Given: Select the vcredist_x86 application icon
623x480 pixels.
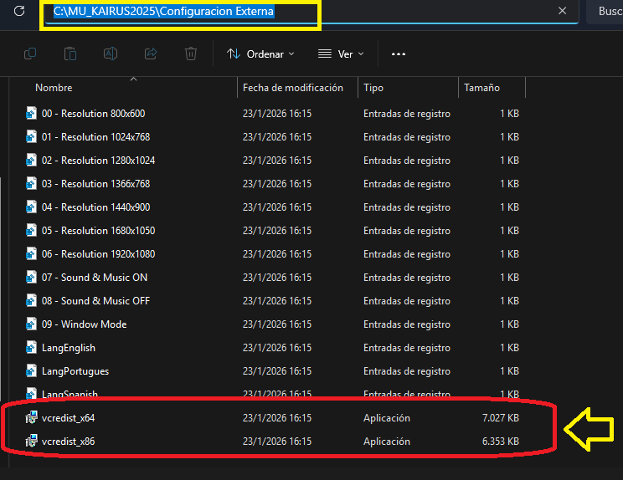Looking at the screenshot, I should point(32,442).
